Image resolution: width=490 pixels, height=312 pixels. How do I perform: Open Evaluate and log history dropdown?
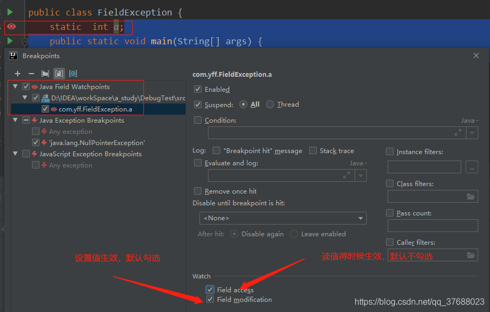(360, 175)
